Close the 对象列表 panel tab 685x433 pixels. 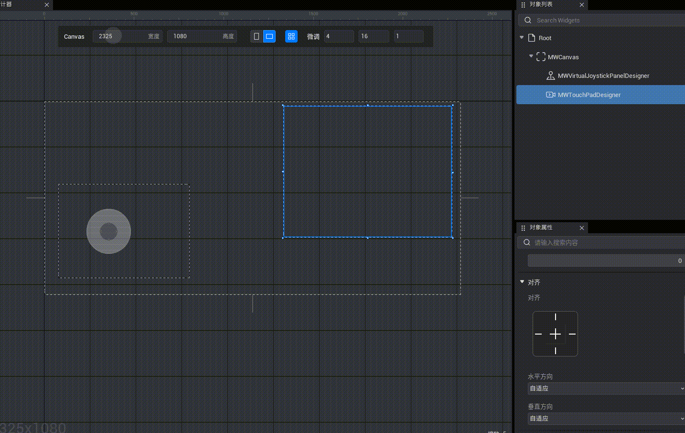pos(582,5)
